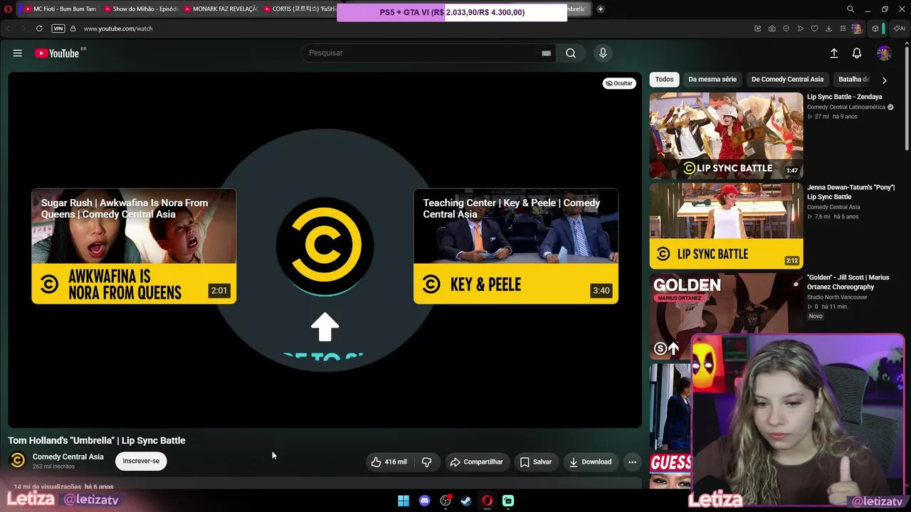The width and height of the screenshot is (911, 512).
Task: Open Jenna Dewan-Tatum's "Pony" video title
Action: (851, 192)
